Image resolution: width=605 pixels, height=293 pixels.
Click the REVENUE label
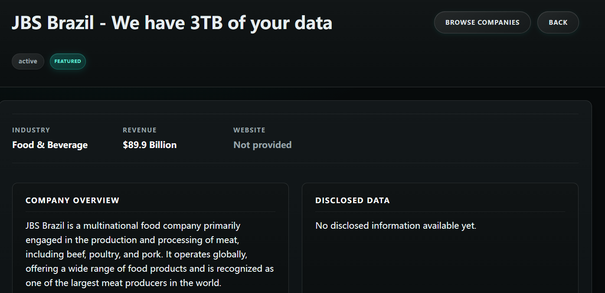click(x=140, y=130)
